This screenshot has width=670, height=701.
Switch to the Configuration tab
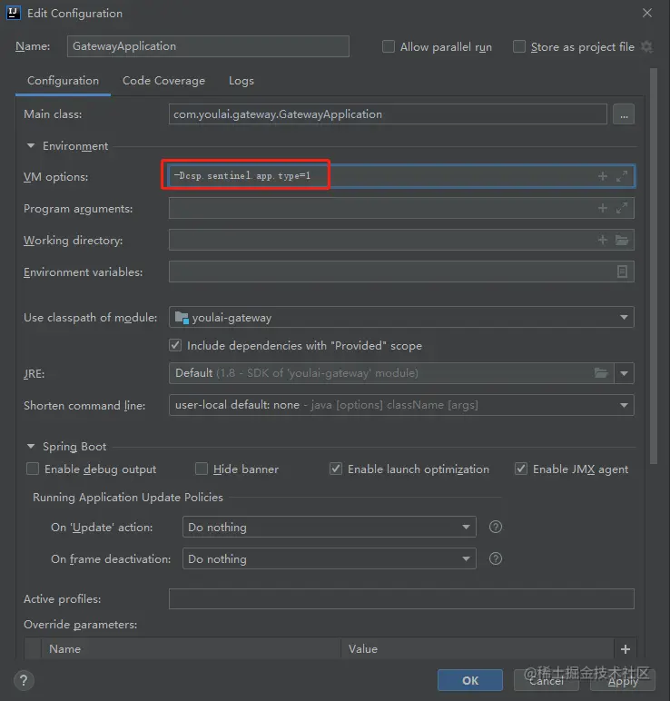click(x=63, y=81)
